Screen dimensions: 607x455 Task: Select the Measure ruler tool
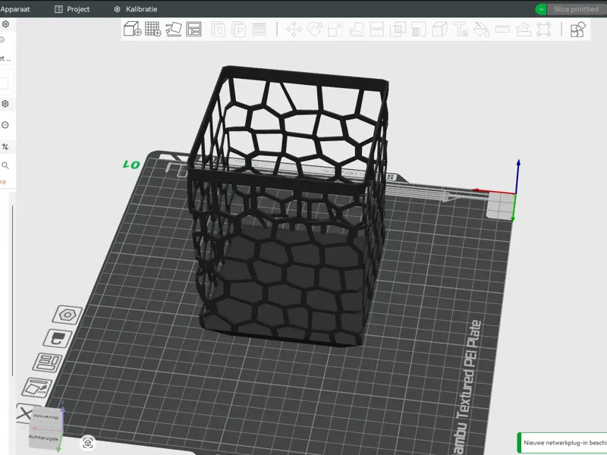502,29
